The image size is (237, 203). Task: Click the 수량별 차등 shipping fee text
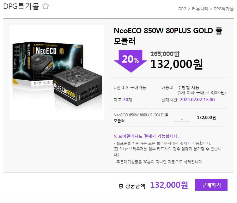click(188, 88)
